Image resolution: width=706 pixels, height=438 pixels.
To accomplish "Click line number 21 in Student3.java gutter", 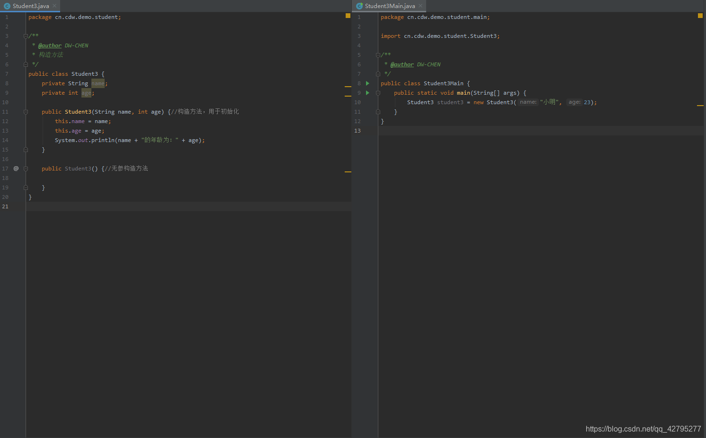I will [5, 206].
